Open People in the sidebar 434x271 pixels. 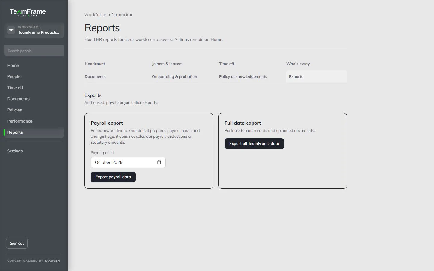coord(34,76)
